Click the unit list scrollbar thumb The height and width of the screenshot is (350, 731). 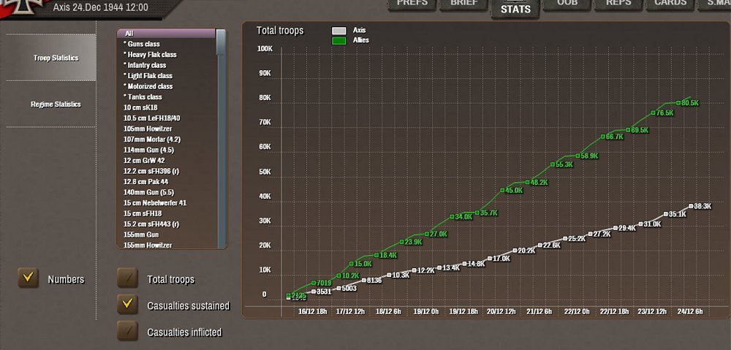[221, 42]
